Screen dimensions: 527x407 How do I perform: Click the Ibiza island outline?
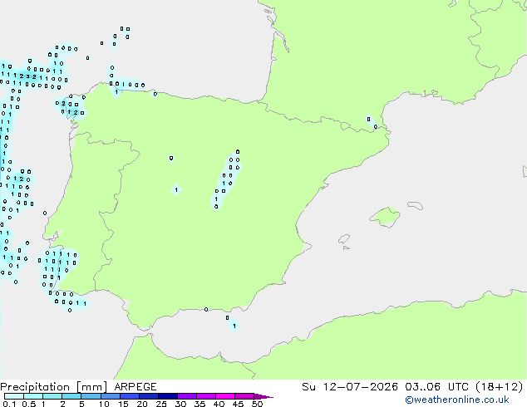pyautogui.click(x=344, y=239)
